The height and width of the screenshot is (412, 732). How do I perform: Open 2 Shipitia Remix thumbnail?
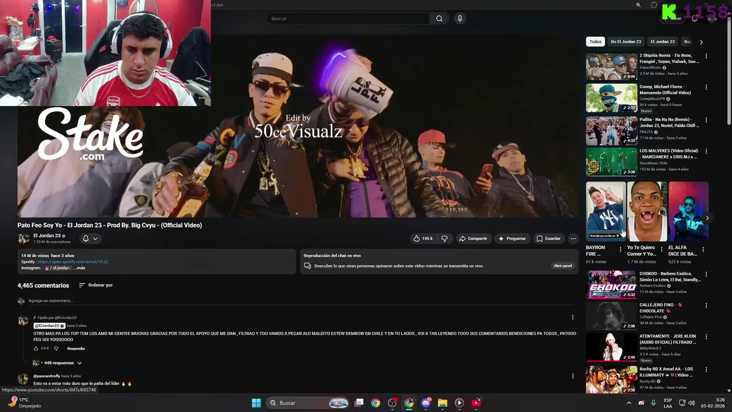(611, 66)
